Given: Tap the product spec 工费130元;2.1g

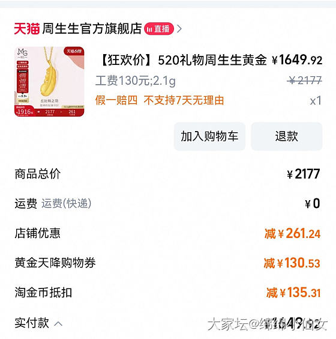Looking at the screenshot, I should (136, 81).
